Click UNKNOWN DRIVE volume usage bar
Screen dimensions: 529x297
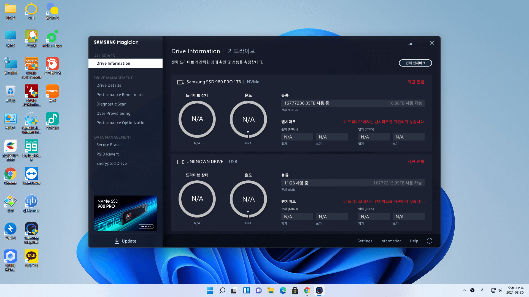coord(353,183)
